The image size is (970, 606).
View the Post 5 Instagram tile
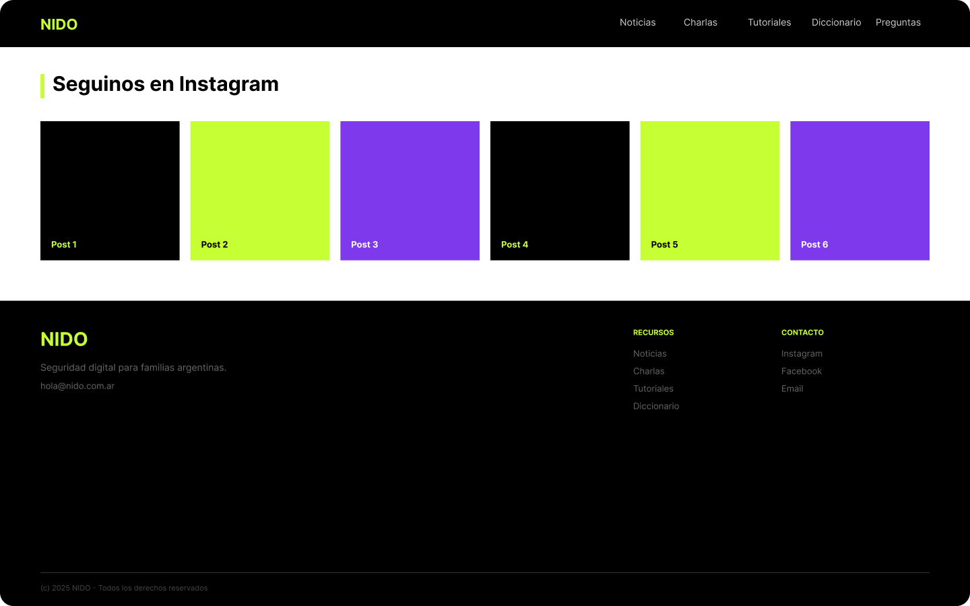click(x=710, y=191)
